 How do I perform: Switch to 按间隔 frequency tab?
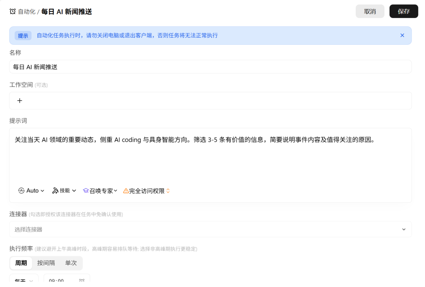[46, 263]
